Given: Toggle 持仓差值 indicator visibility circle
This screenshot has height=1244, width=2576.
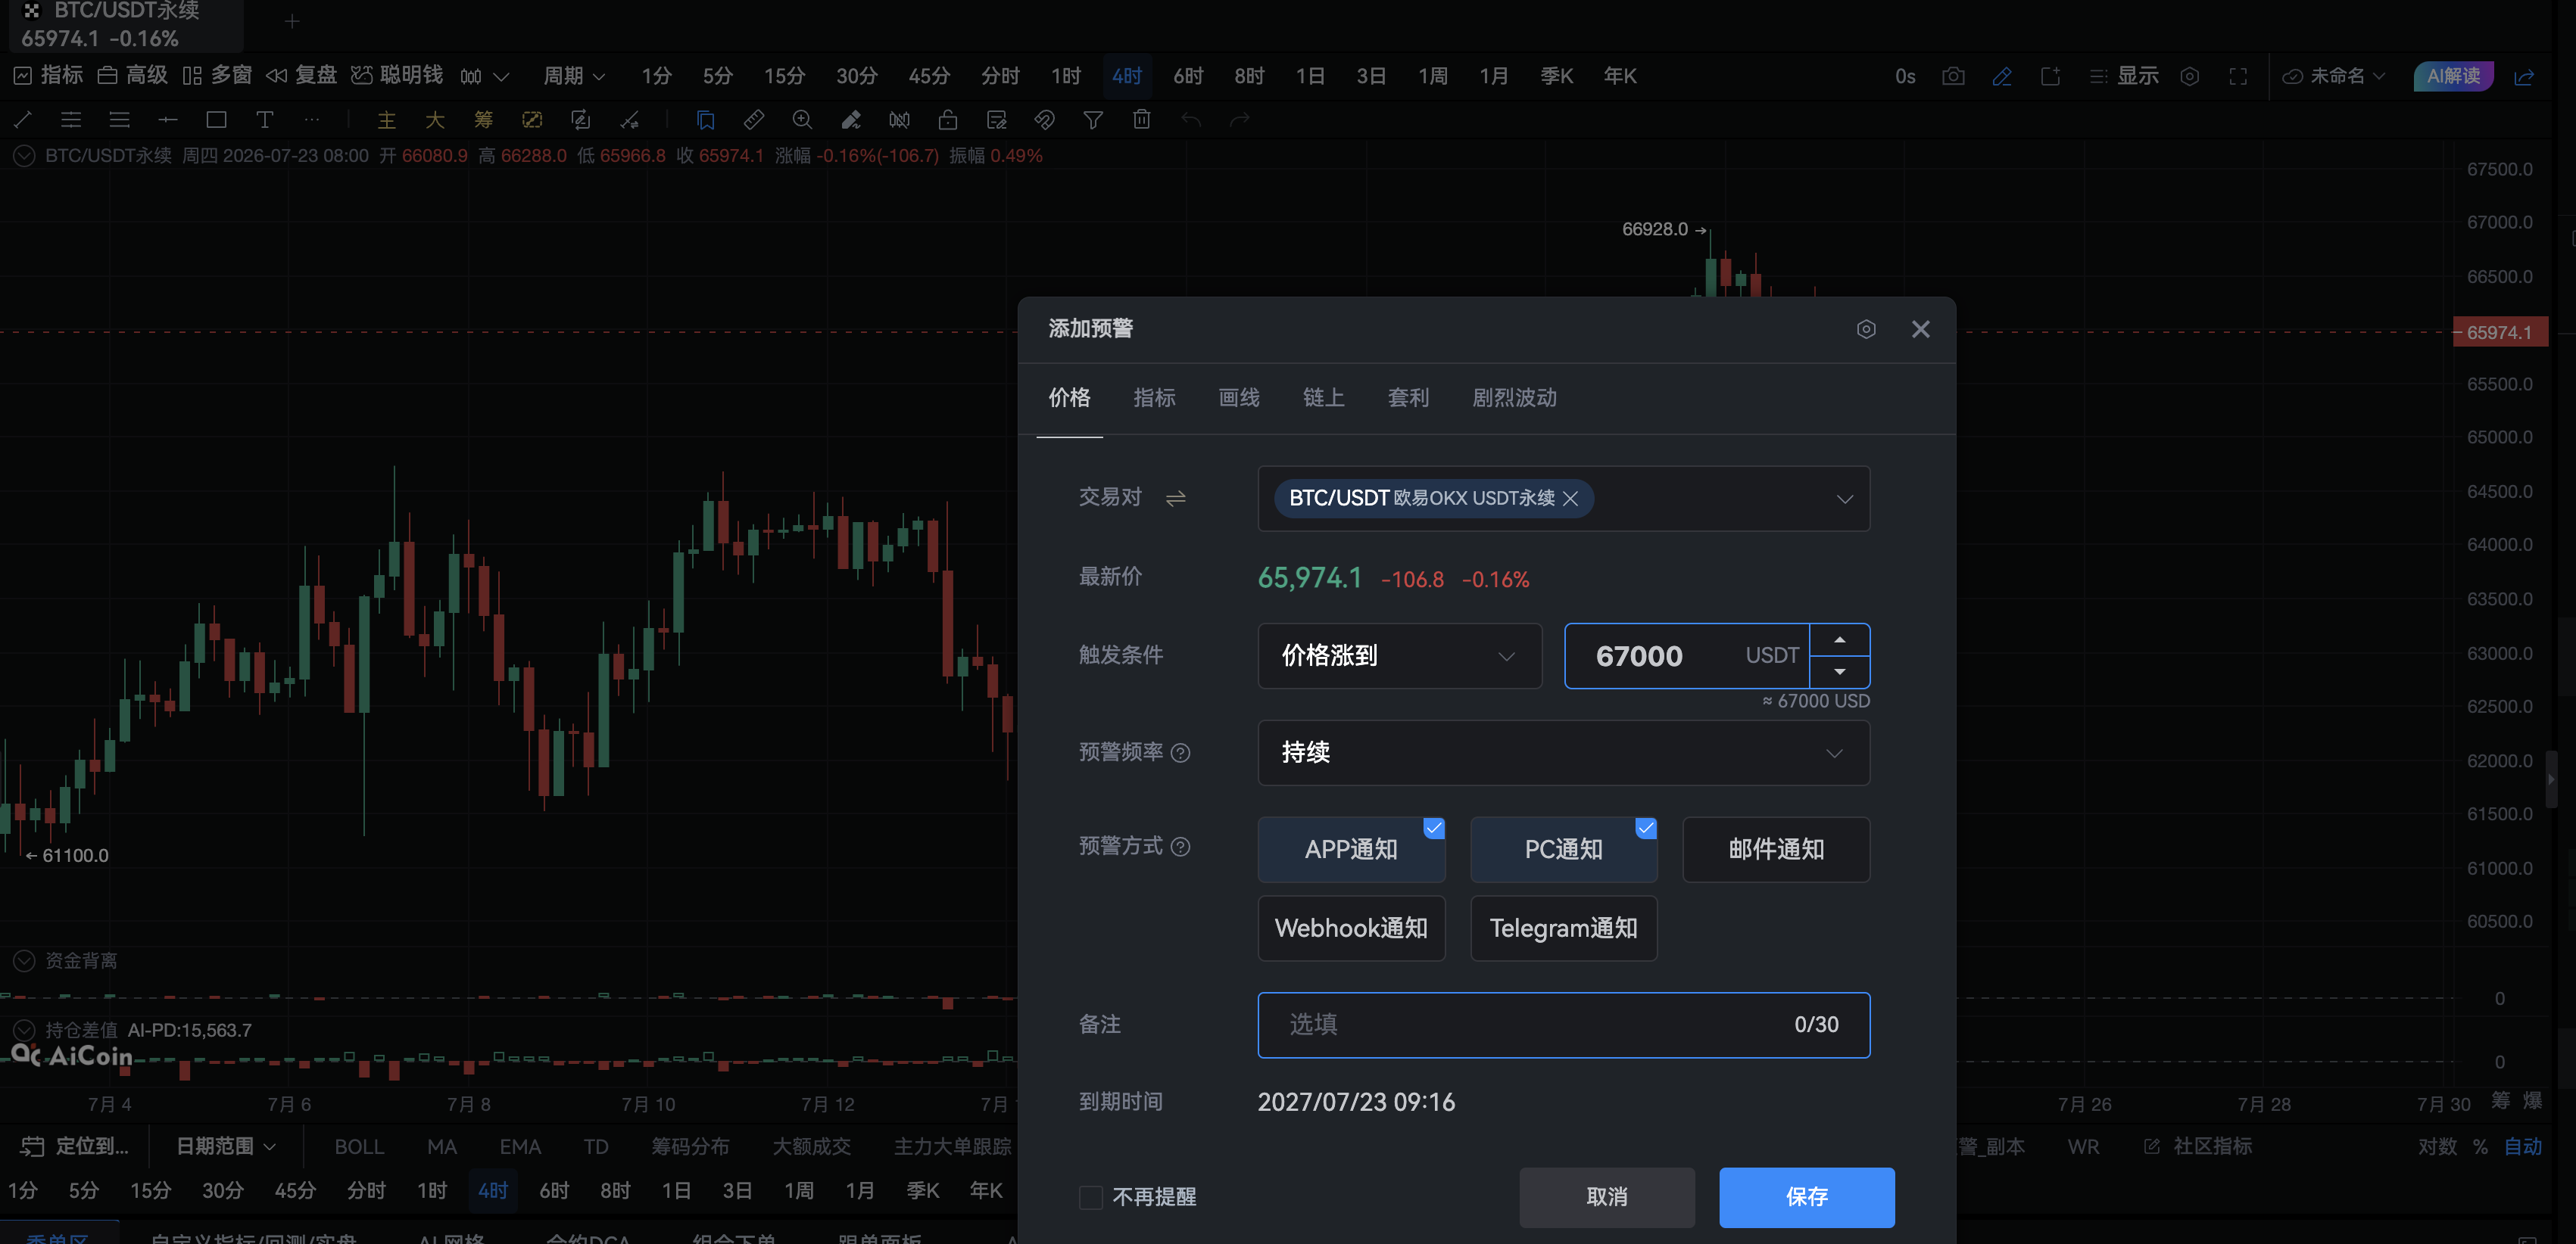Looking at the screenshot, I should coord(24,1030).
